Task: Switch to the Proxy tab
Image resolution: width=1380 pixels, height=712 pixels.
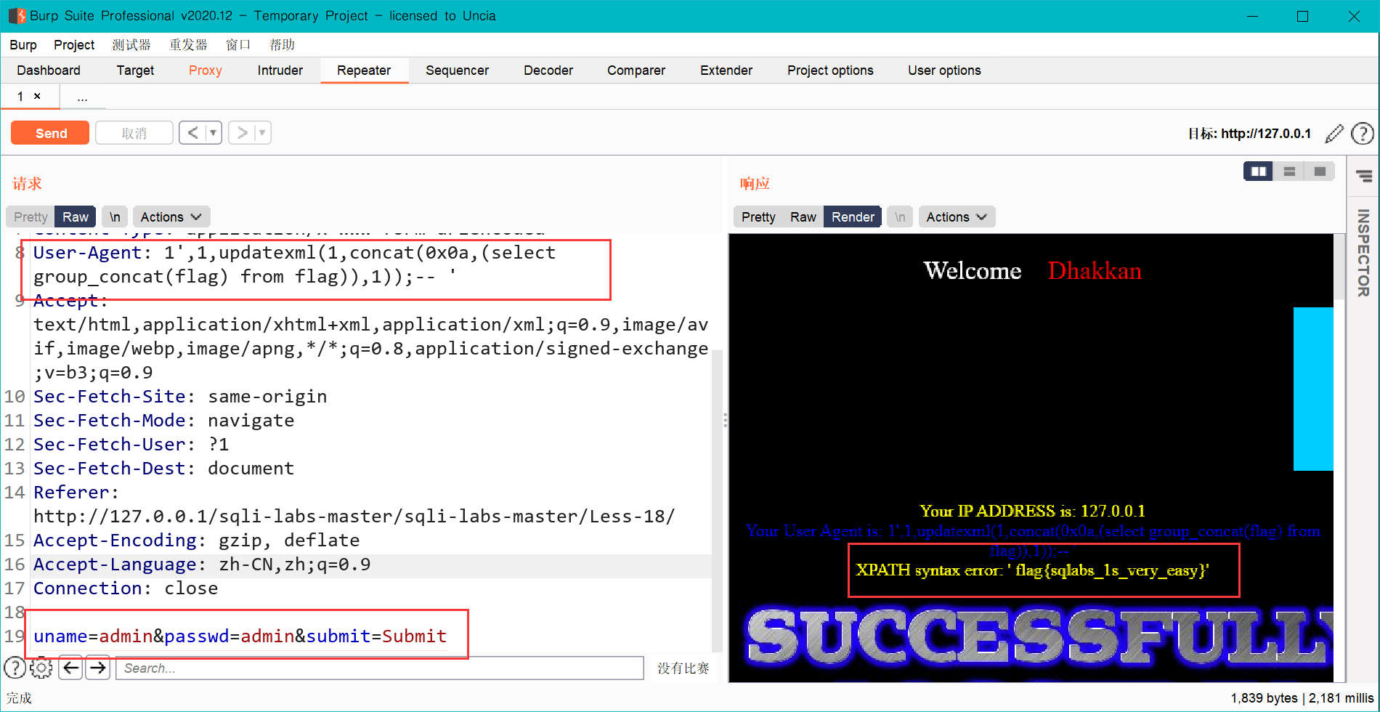Action: pos(206,70)
